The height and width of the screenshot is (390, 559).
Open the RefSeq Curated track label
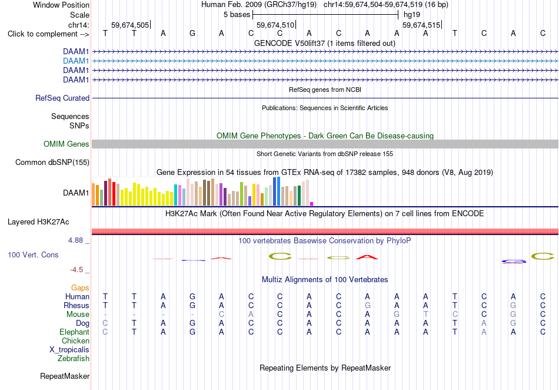(x=62, y=98)
